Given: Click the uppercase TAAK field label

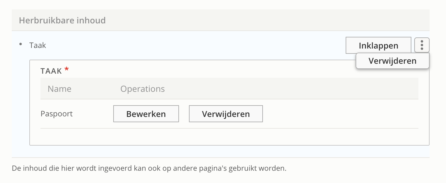Looking at the screenshot, I should [51, 71].
